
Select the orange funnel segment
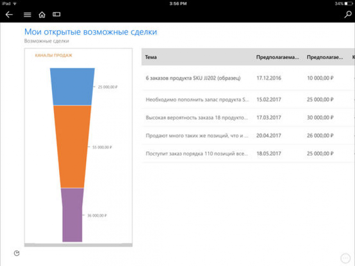coord(72,146)
